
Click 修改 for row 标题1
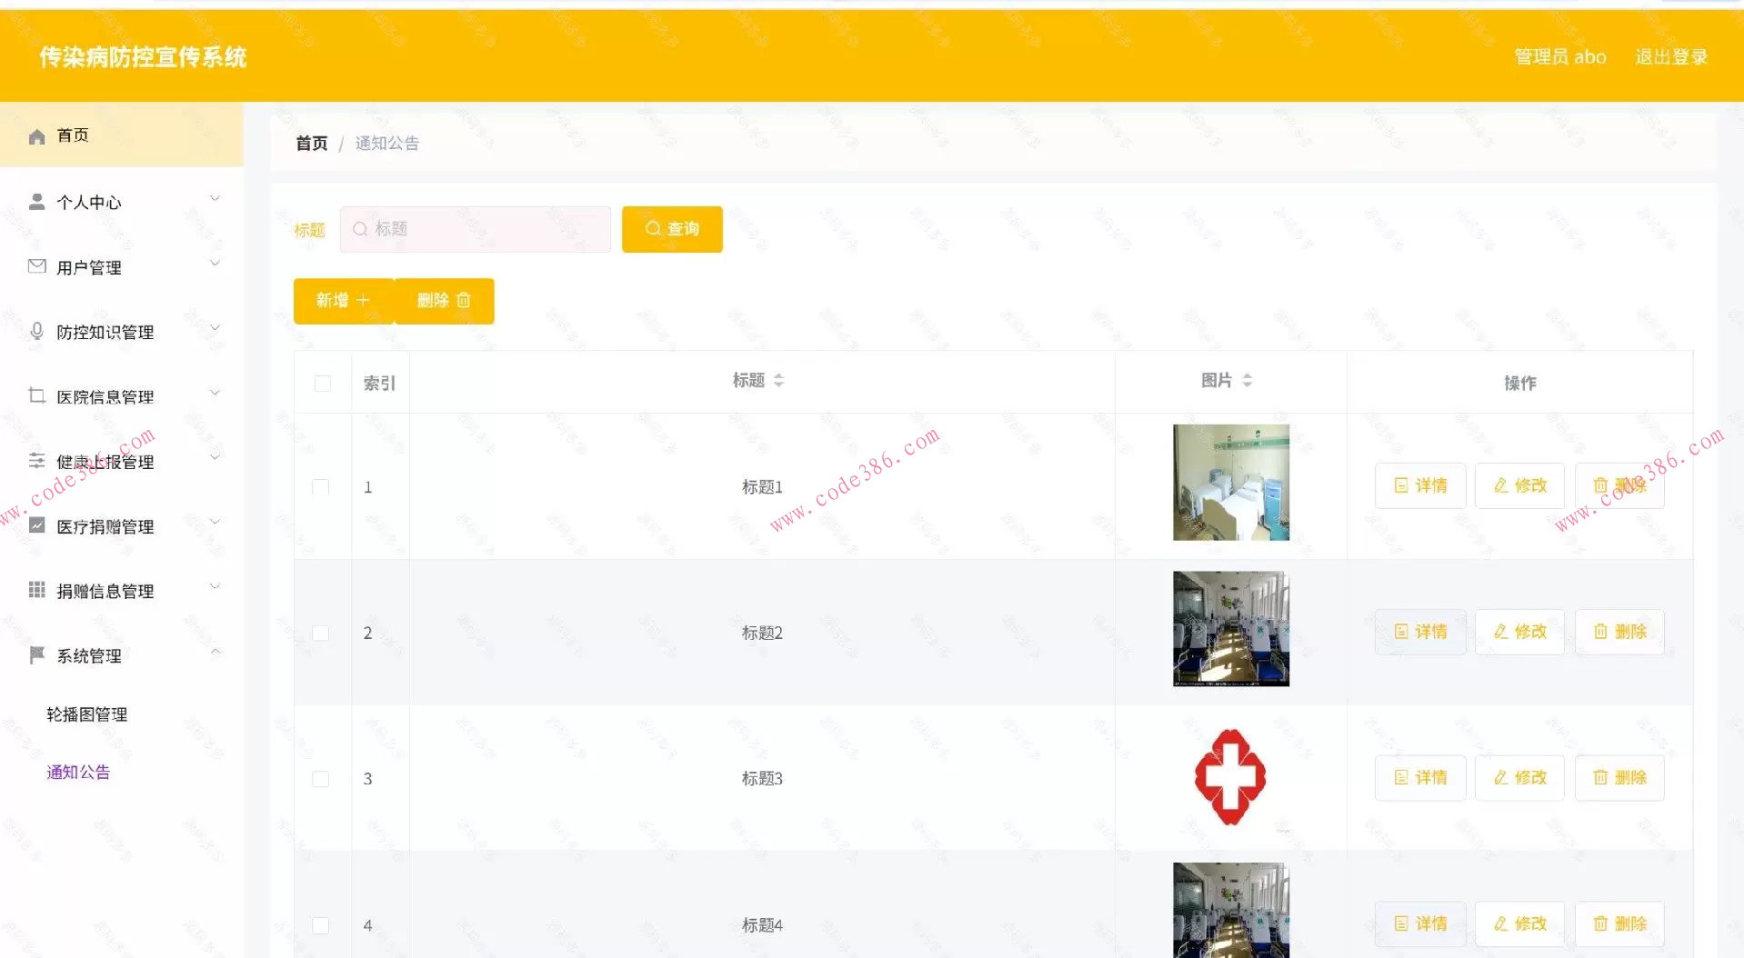coord(1519,485)
